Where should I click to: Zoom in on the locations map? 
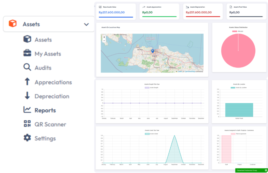(104, 37)
